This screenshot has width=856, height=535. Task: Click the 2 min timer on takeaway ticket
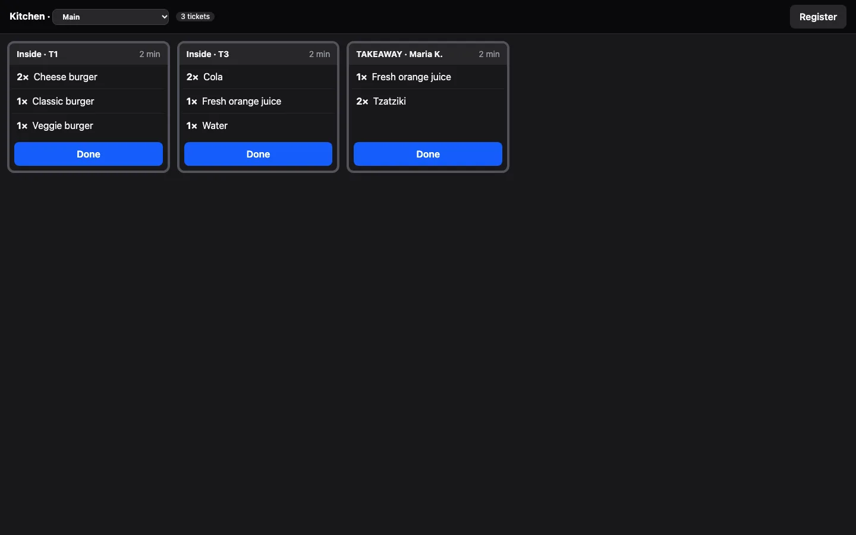click(489, 54)
